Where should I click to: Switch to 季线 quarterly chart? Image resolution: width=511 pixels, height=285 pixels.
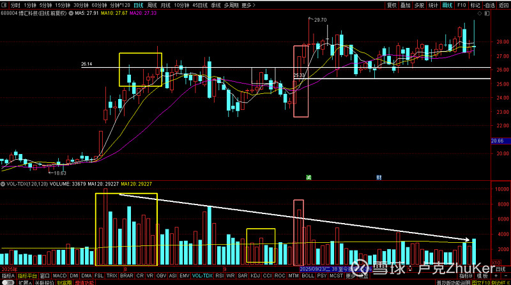tap(216, 5)
